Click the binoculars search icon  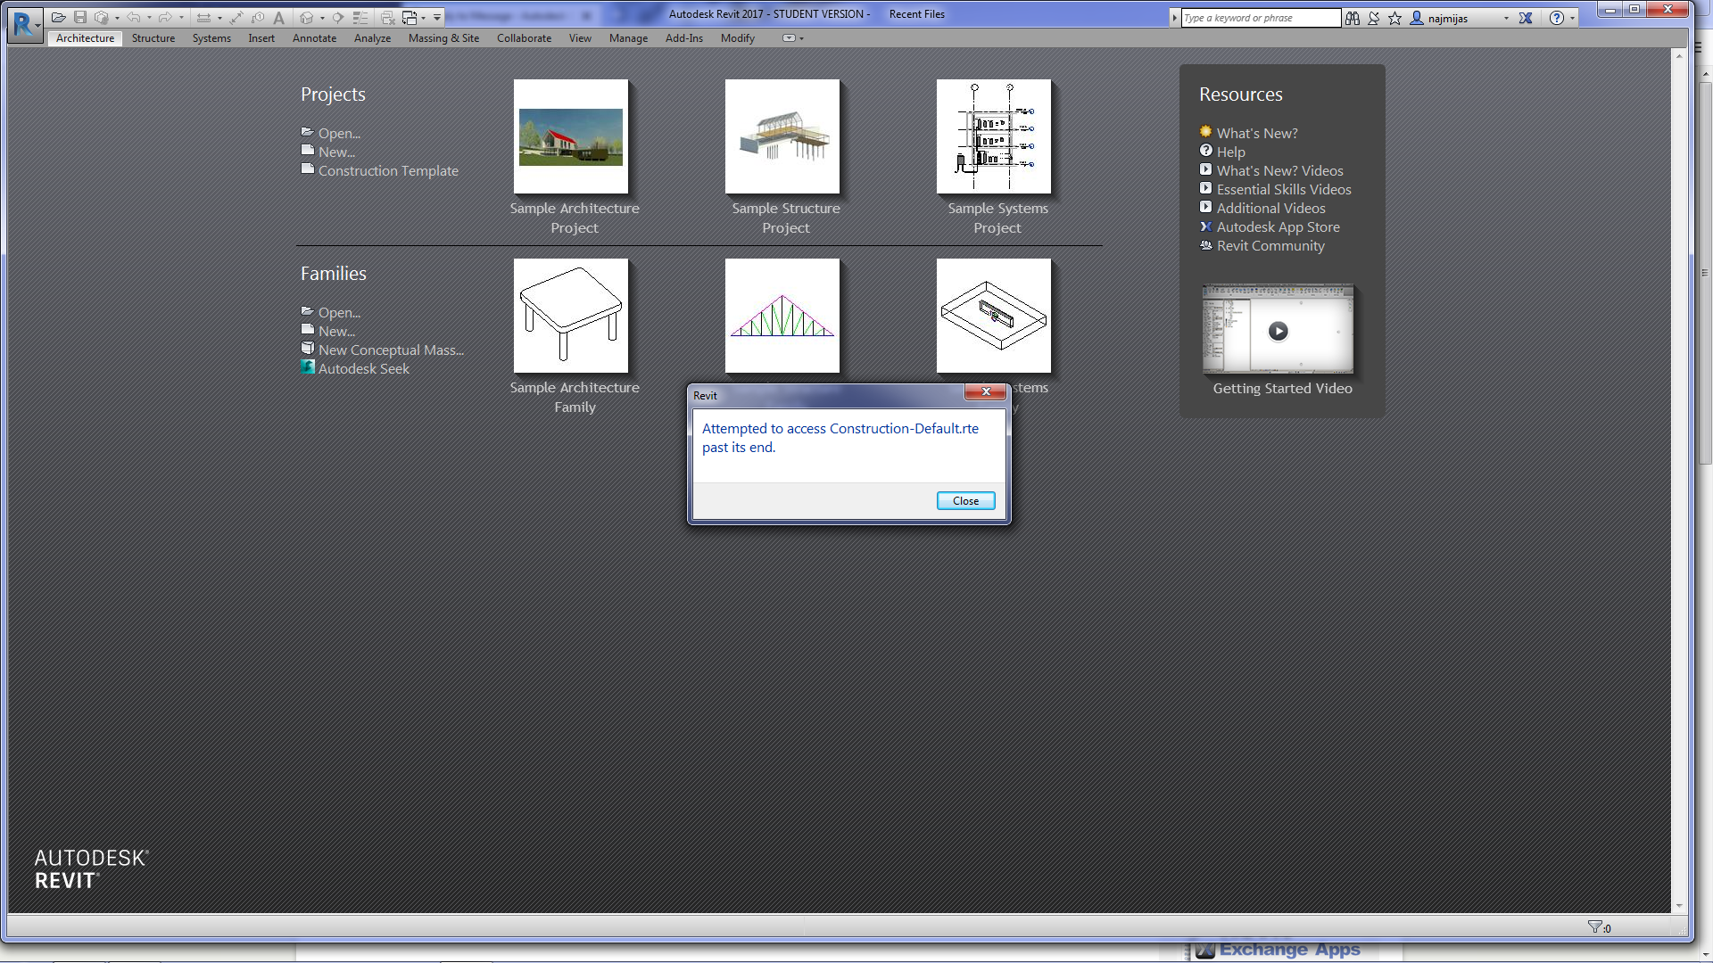[1353, 18]
